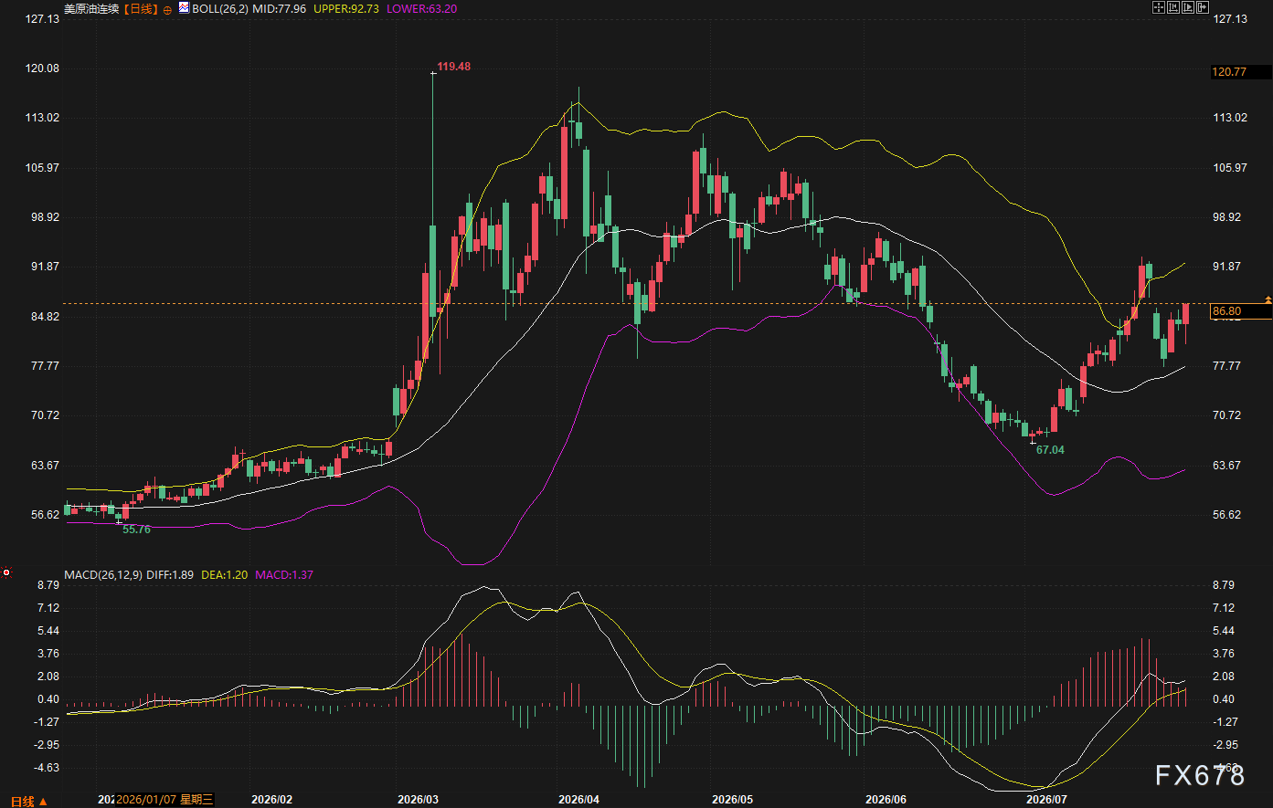Click the DIFF:1.89 readout
This screenshot has height=808, width=1273.
point(169,575)
